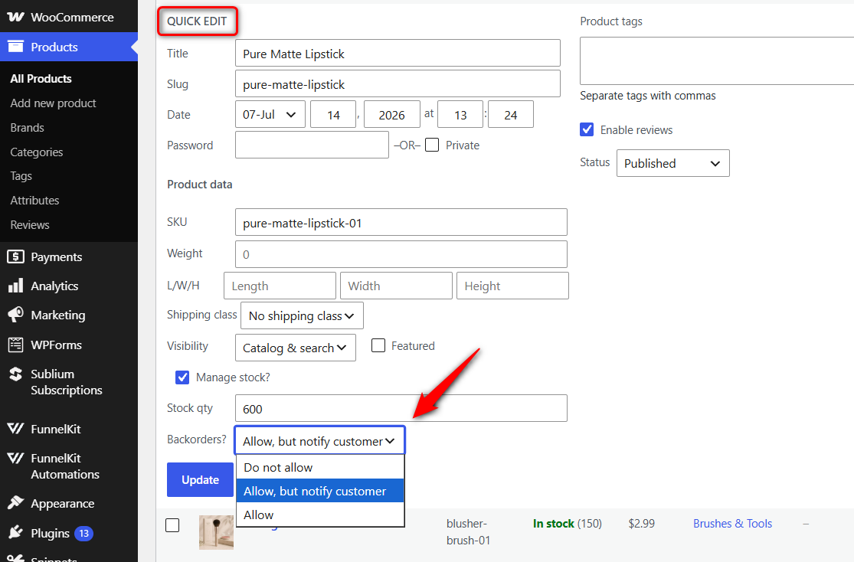This screenshot has height=562, width=854.
Task: Click the Sublium Subscriptions icon
Action: [x=16, y=374]
